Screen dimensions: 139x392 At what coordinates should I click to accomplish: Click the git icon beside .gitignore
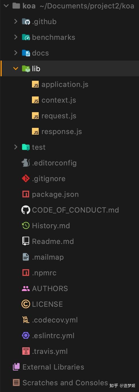26,178
